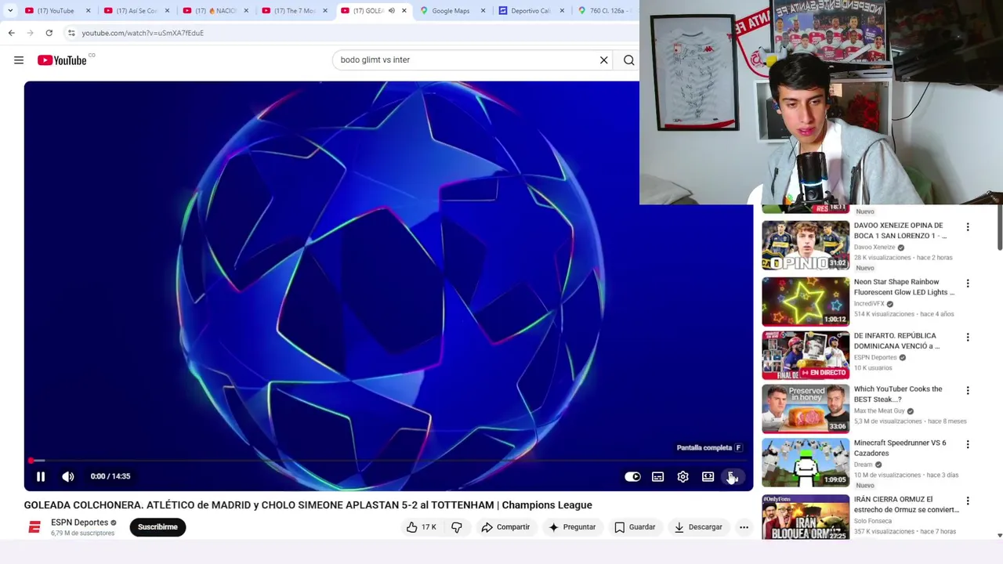Switch to the 760 Cl. 126a tab
Image resolution: width=1003 pixels, height=564 pixels.
[x=607, y=11]
